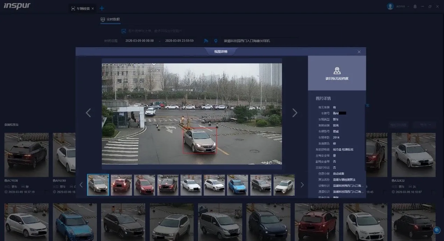Open admin user avatar menu
The image size is (444, 241).
click(390, 6)
